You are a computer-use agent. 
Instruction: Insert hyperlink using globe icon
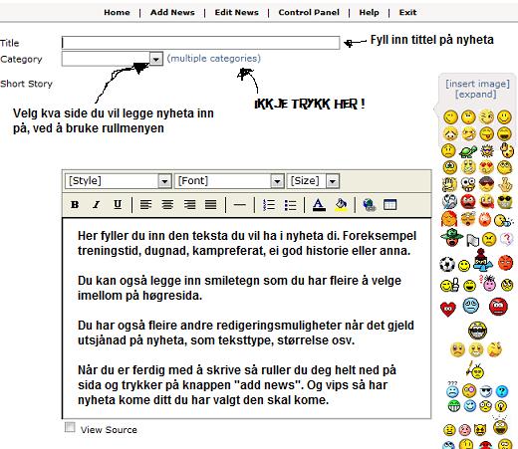pyautogui.click(x=369, y=205)
